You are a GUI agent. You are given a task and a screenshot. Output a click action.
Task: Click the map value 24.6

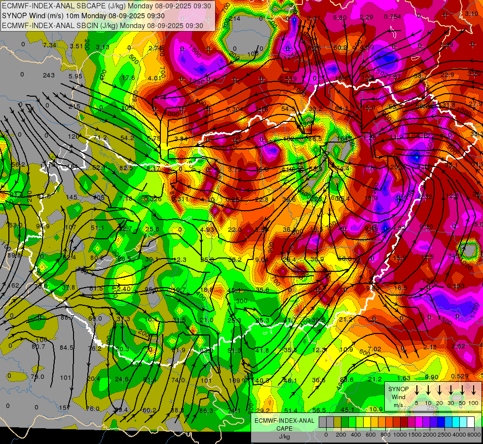pos(122,379)
